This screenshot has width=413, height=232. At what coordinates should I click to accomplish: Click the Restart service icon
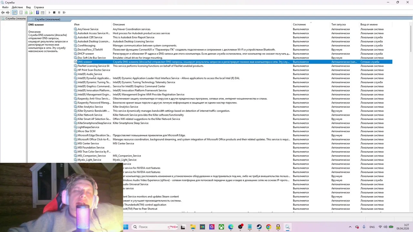[x=64, y=13]
